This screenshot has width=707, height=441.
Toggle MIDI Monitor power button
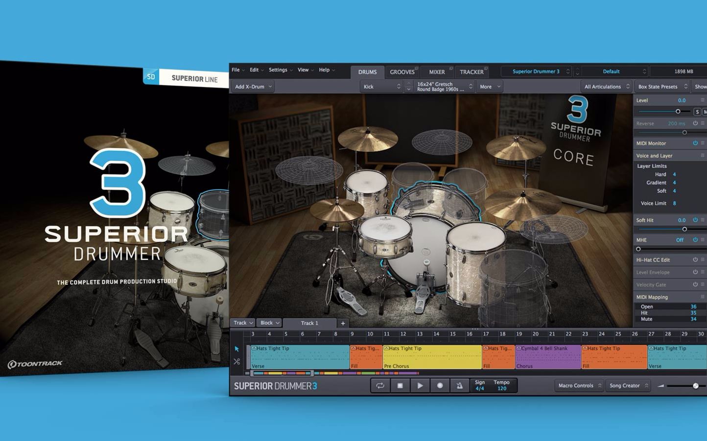pyautogui.click(x=695, y=143)
